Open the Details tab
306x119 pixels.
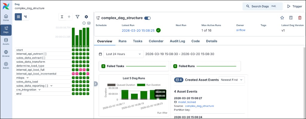coord(211,41)
